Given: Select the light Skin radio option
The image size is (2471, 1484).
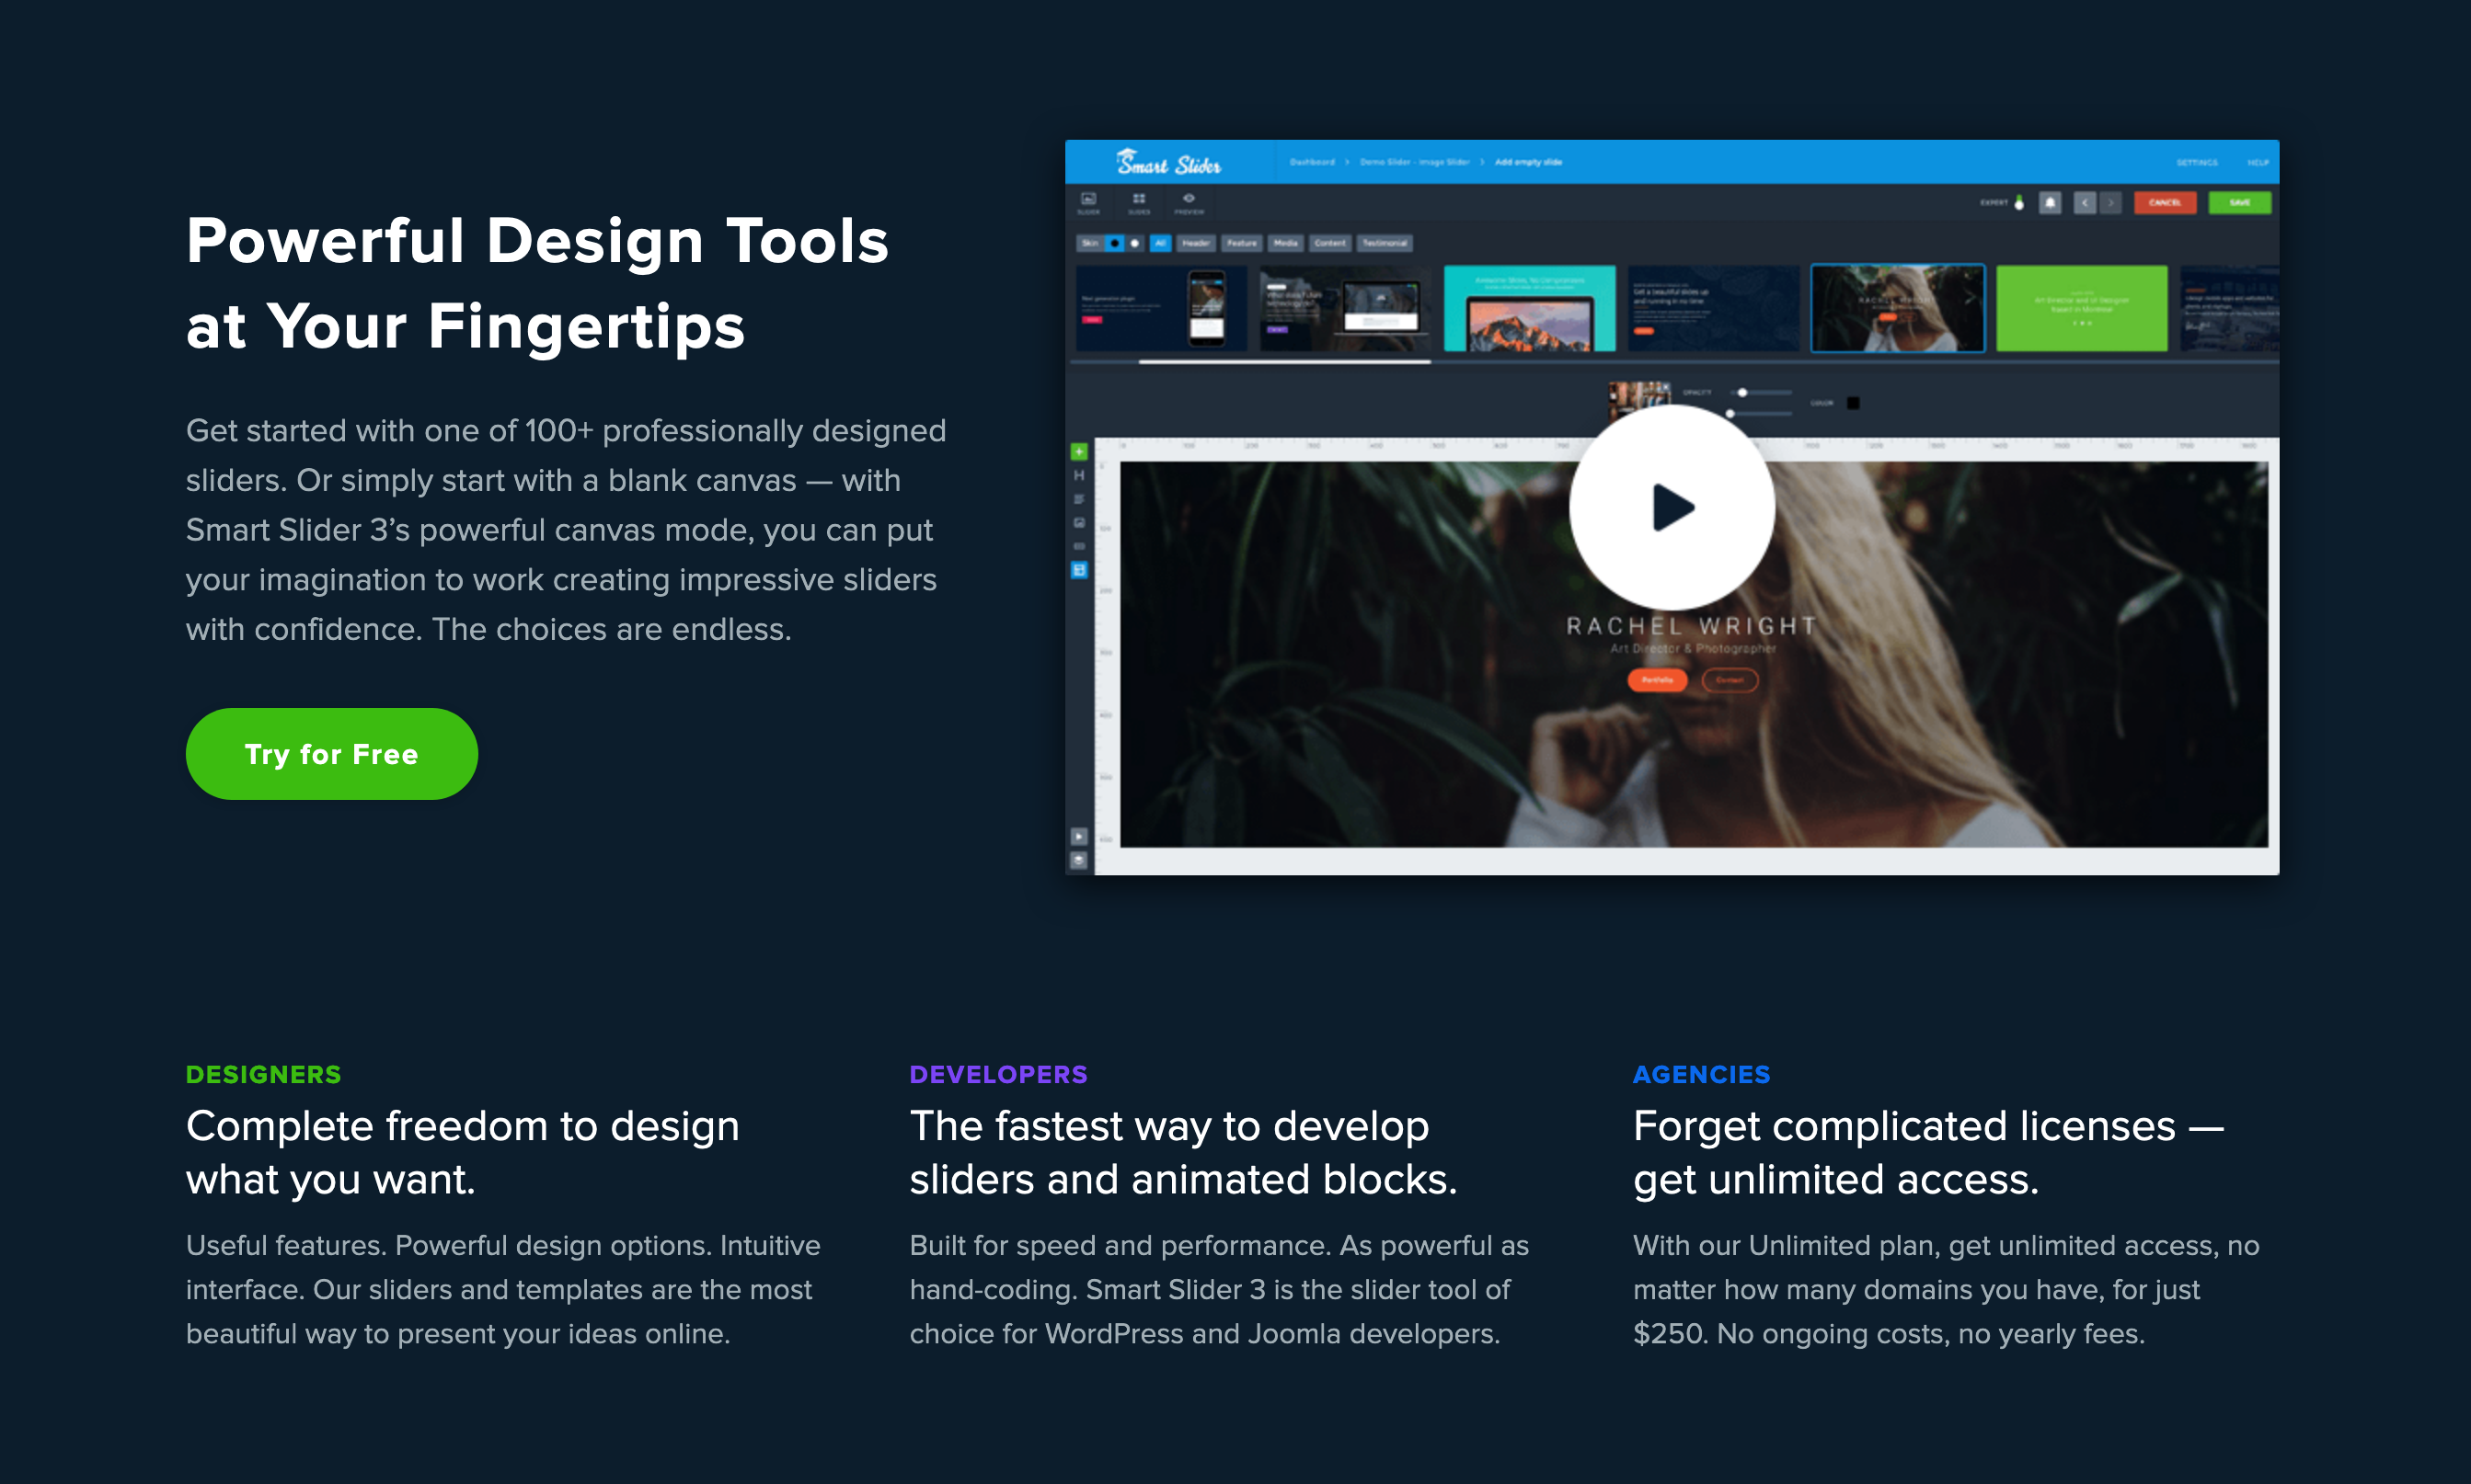Looking at the screenshot, I should (x=1134, y=243).
